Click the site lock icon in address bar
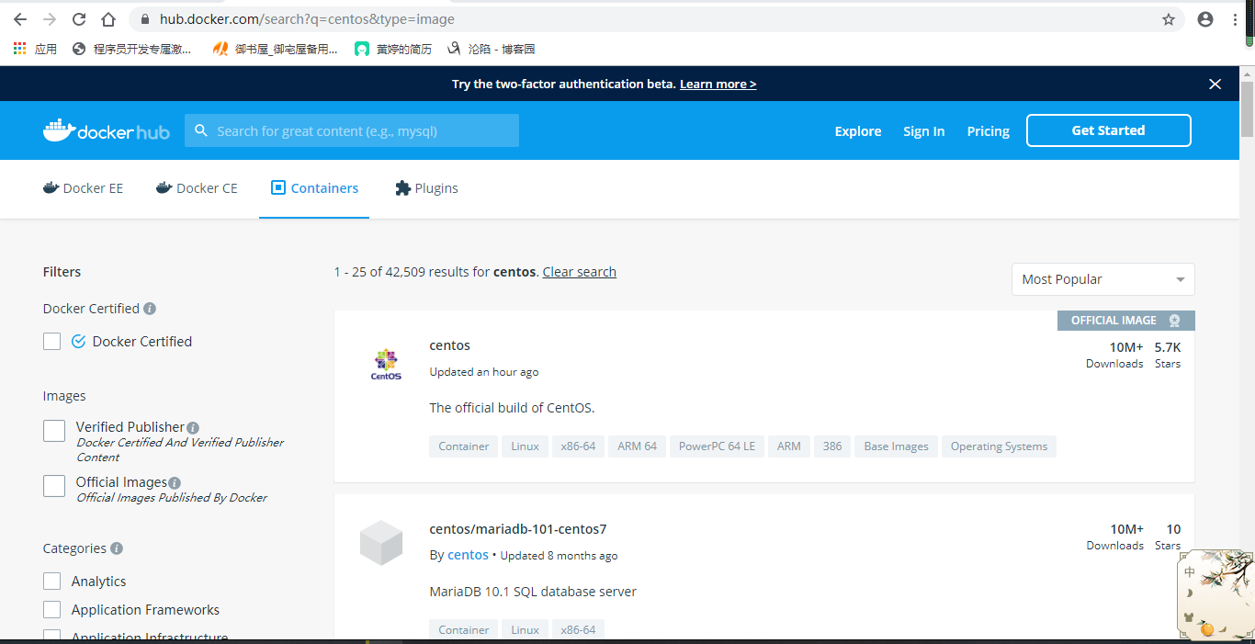The width and height of the screenshot is (1255, 644). tap(145, 19)
